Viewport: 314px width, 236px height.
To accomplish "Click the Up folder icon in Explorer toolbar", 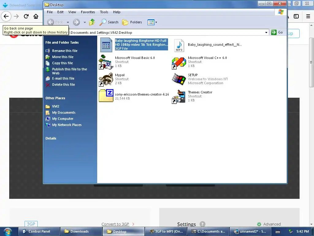I will [92, 22].
